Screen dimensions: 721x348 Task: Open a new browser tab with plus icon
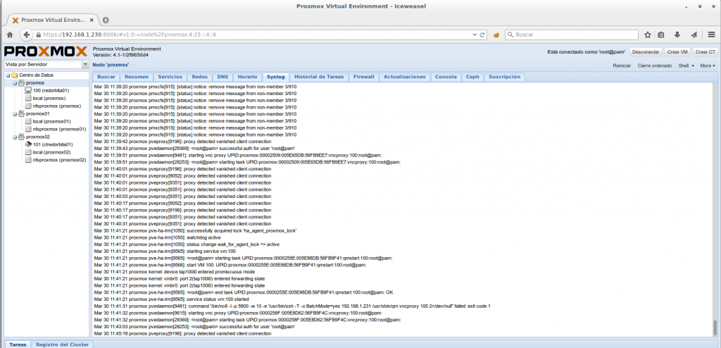(106, 20)
